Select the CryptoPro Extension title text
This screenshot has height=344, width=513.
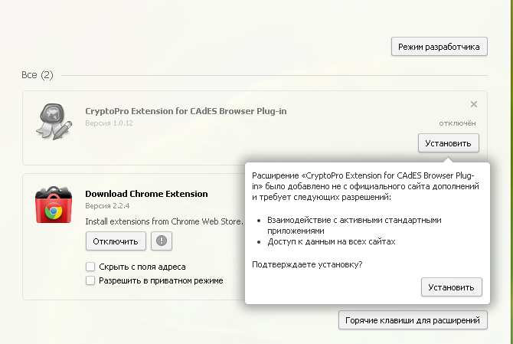tap(186, 111)
